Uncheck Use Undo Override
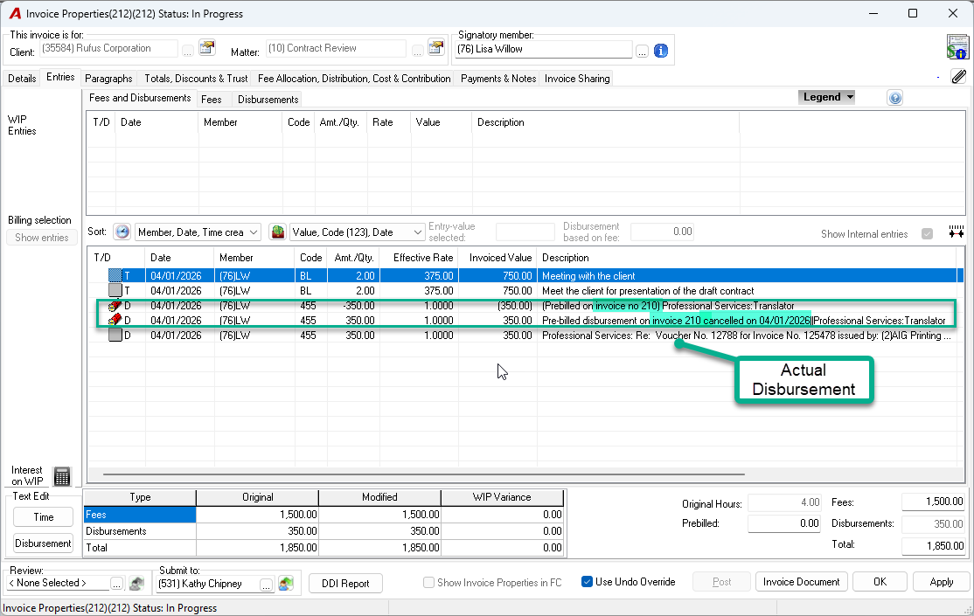 tap(587, 582)
